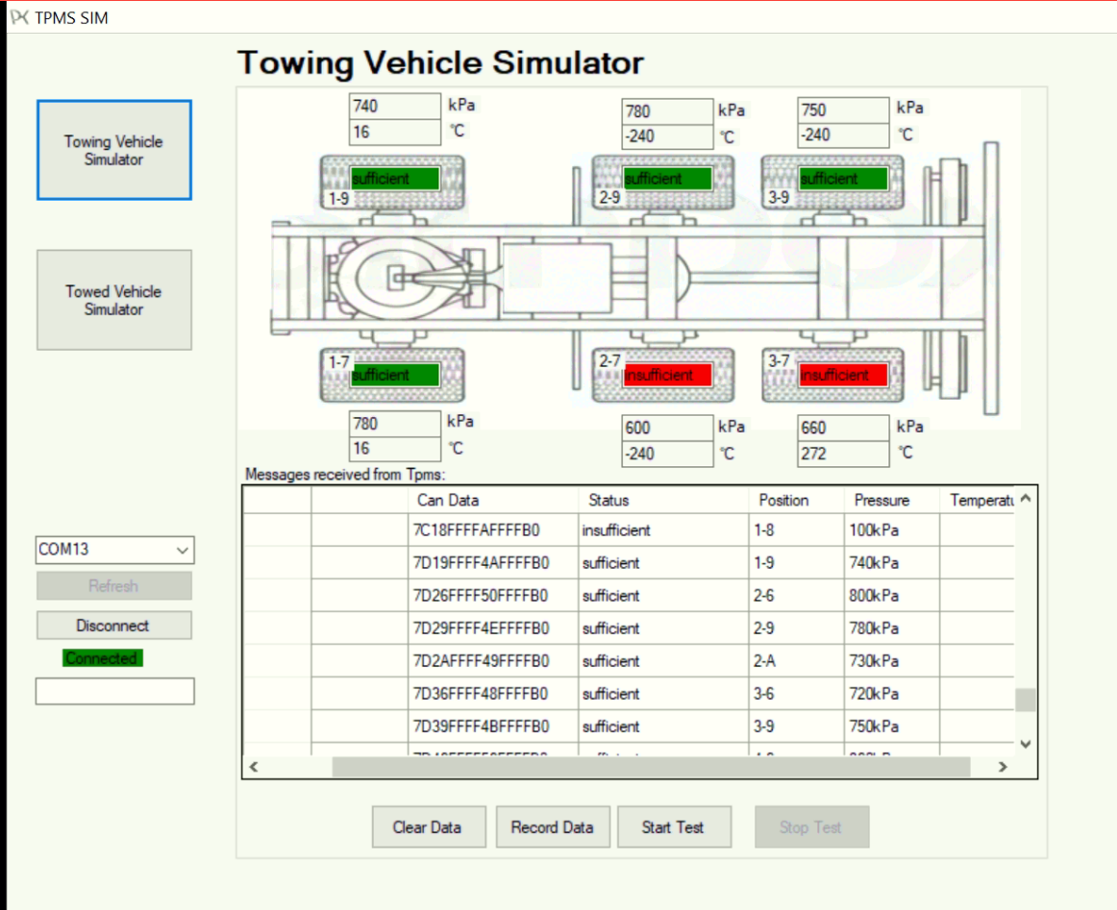Click the 2-7 insufficient tire icon
This screenshot has width=1117, height=910.
[x=663, y=375]
